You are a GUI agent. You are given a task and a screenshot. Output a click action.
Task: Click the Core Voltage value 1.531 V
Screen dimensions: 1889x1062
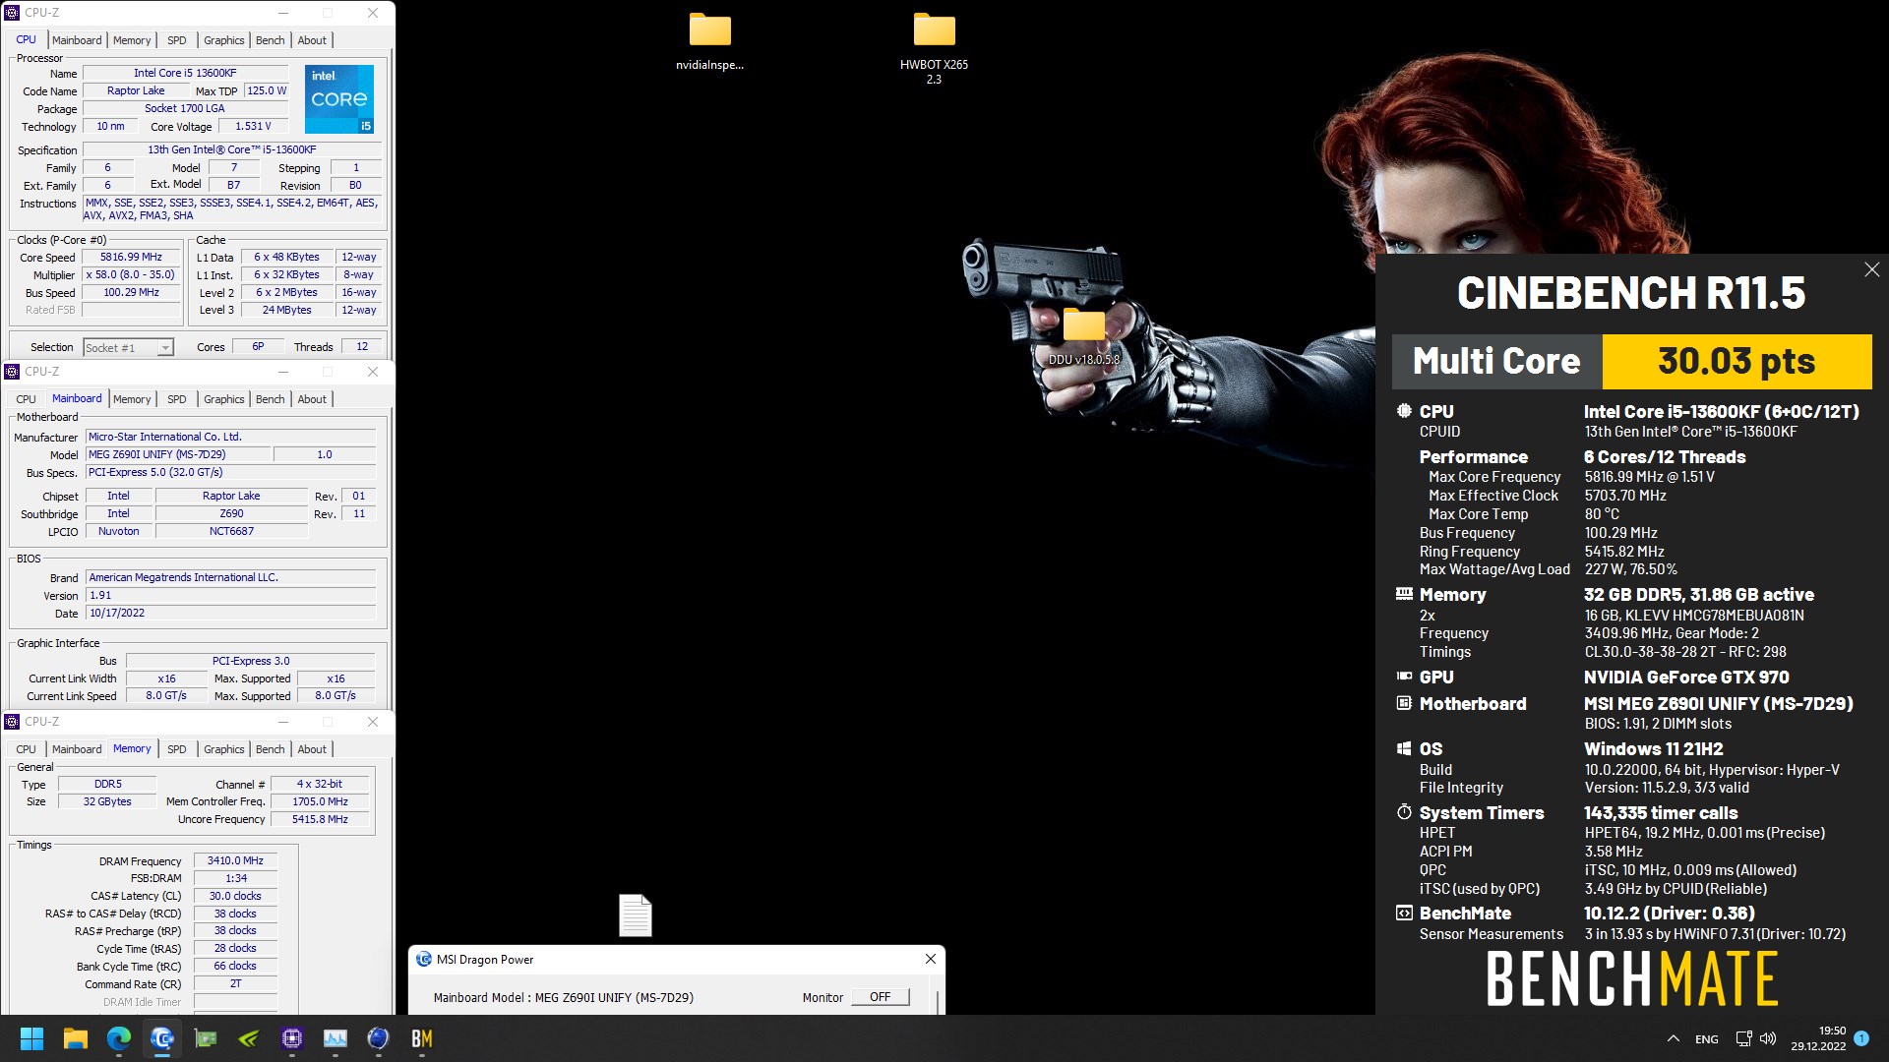[x=253, y=126]
